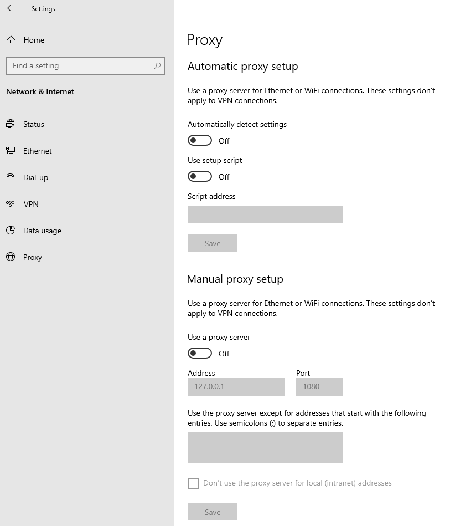Click the proxy exceptions text area
This screenshot has width=450, height=526.
coord(265,448)
